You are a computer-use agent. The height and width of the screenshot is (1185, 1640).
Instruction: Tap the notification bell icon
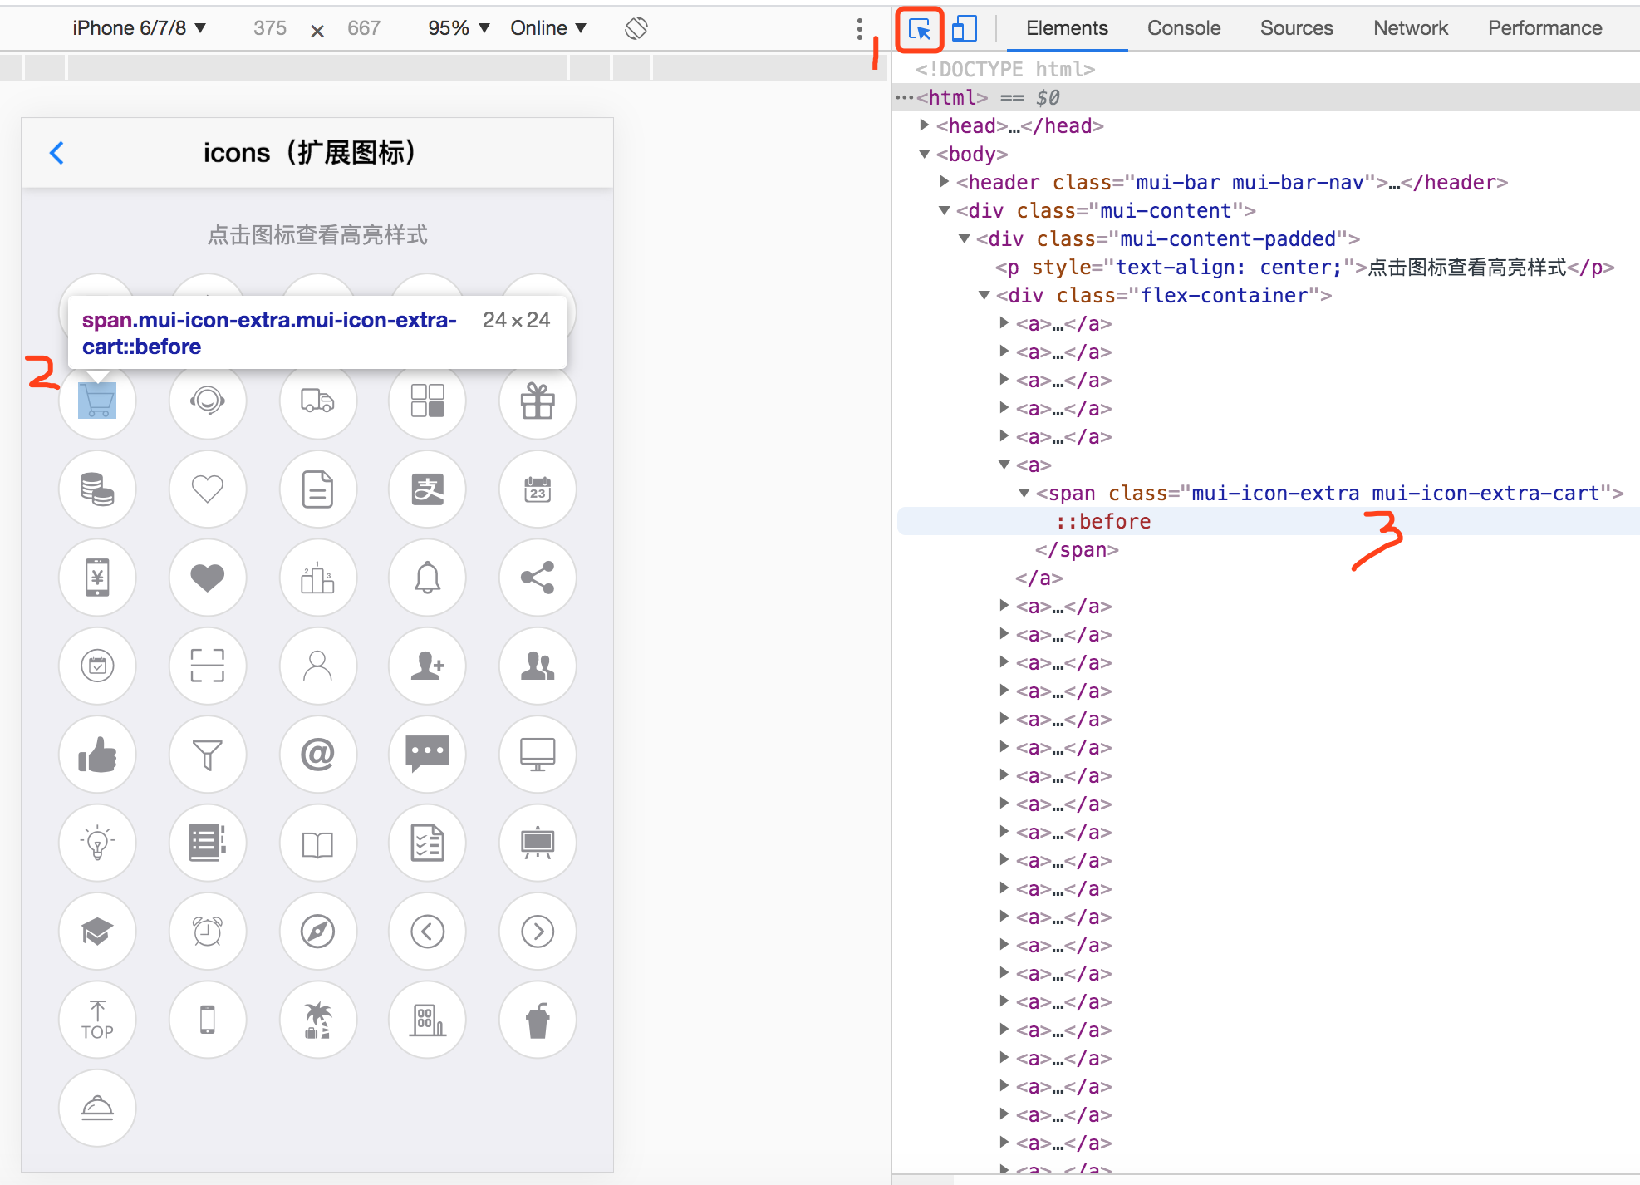(x=427, y=577)
